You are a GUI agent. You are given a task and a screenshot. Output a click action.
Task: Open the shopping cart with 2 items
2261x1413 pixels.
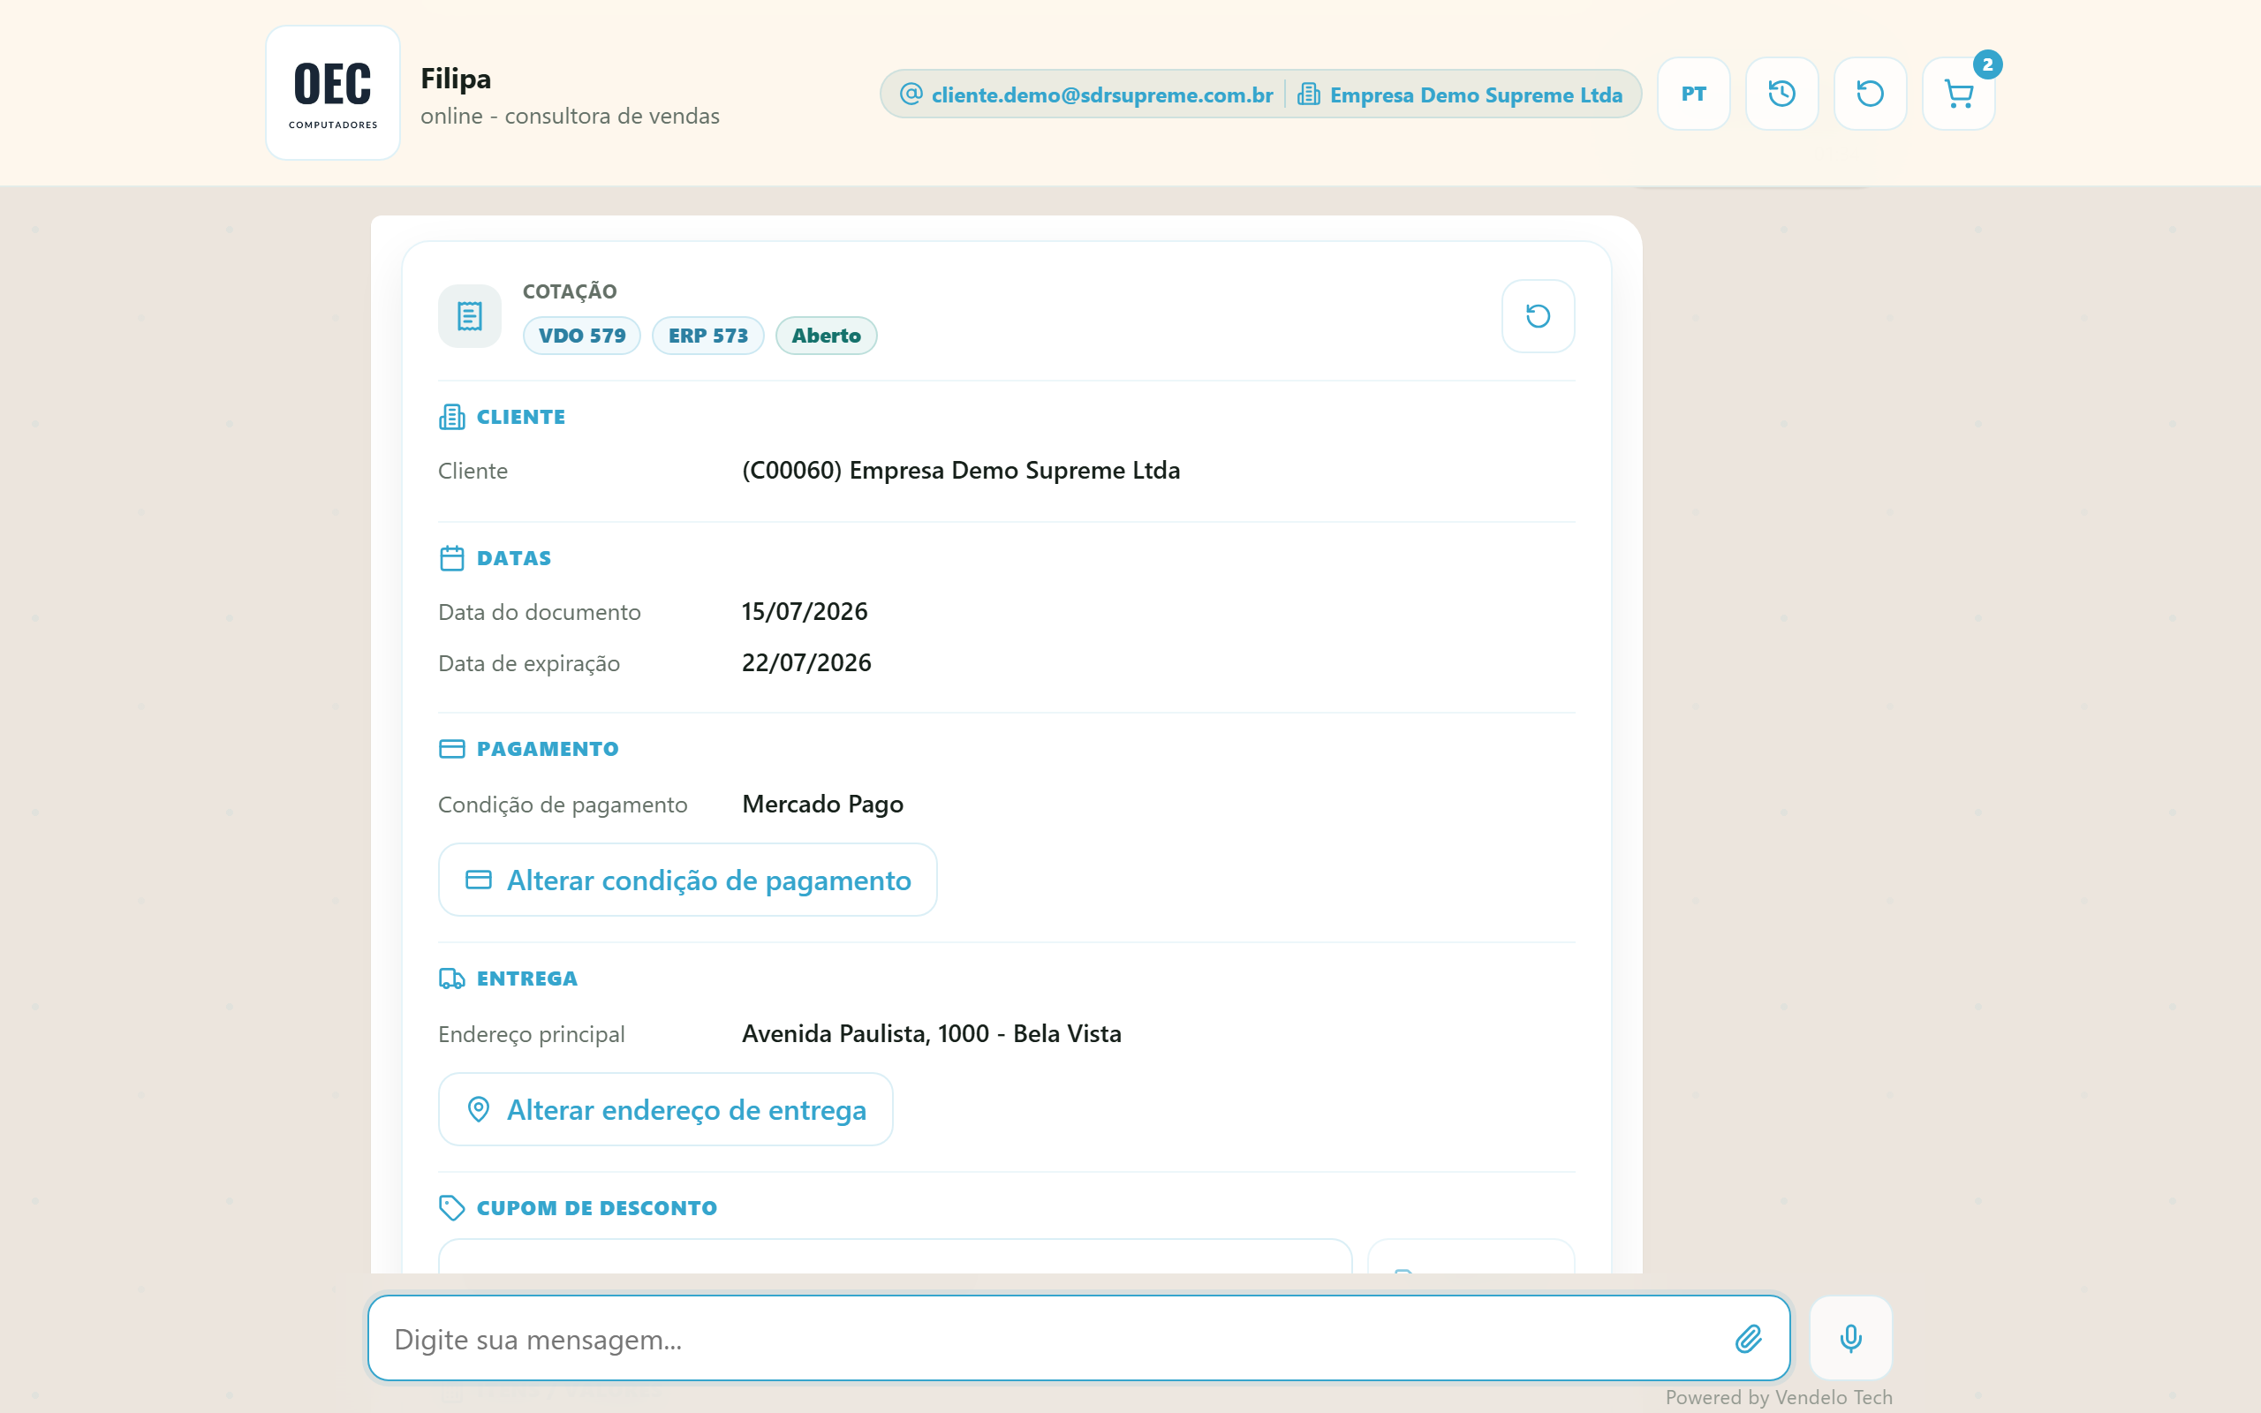(1958, 94)
